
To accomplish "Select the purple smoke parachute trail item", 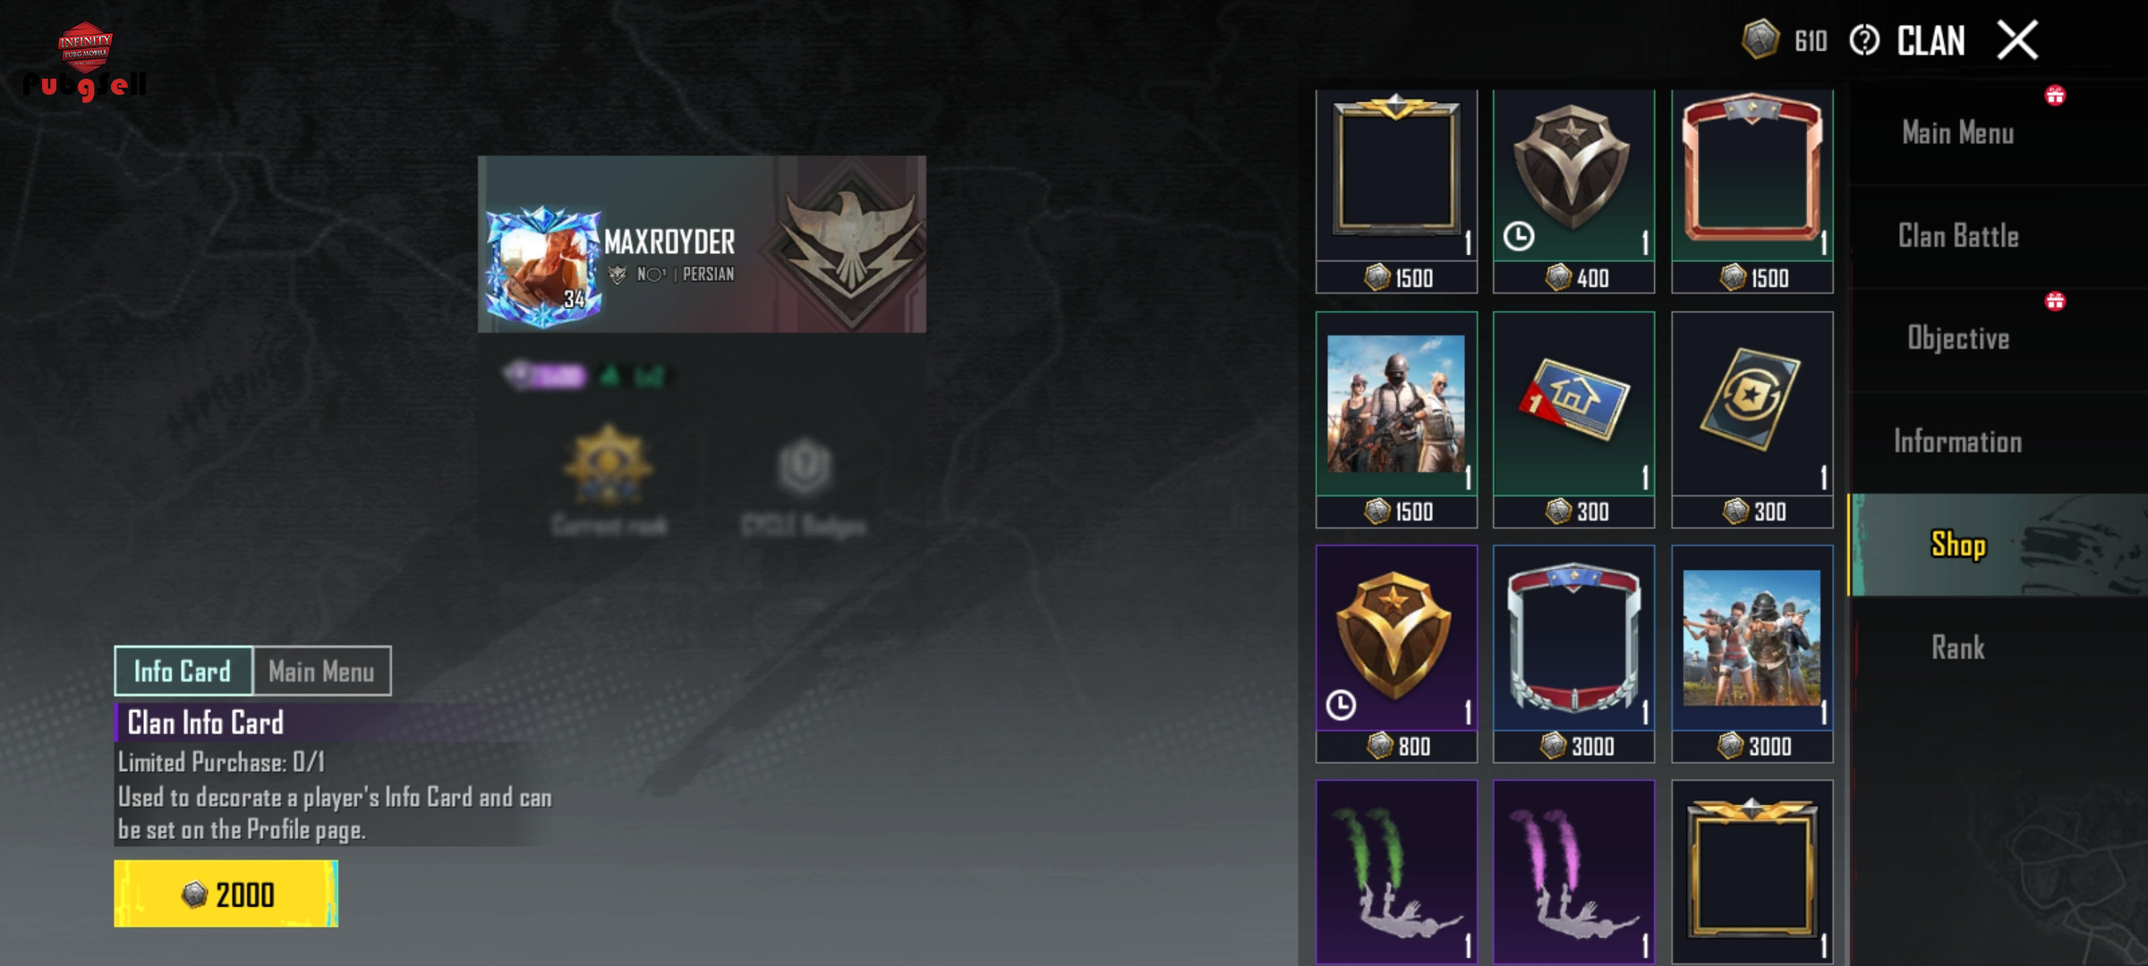I will click(1573, 872).
